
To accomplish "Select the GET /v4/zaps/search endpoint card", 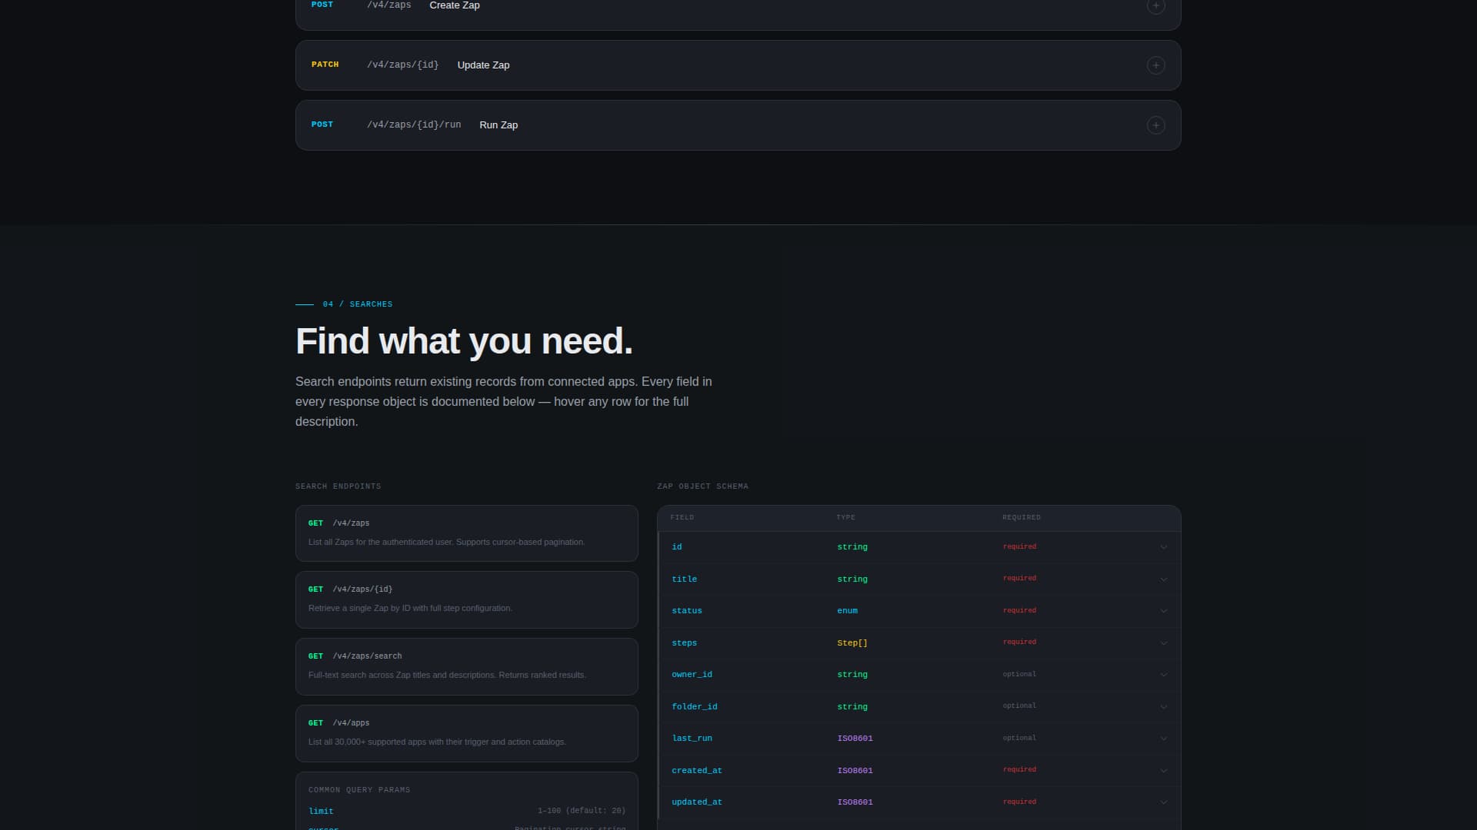I will [x=466, y=666].
